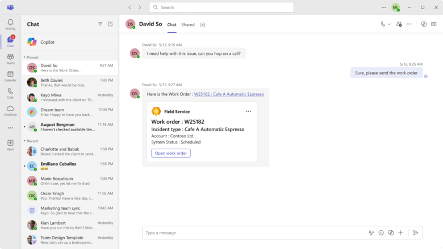
Task: Open the Emiliano Ceballos chat
Action: click(x=70, y=166)
